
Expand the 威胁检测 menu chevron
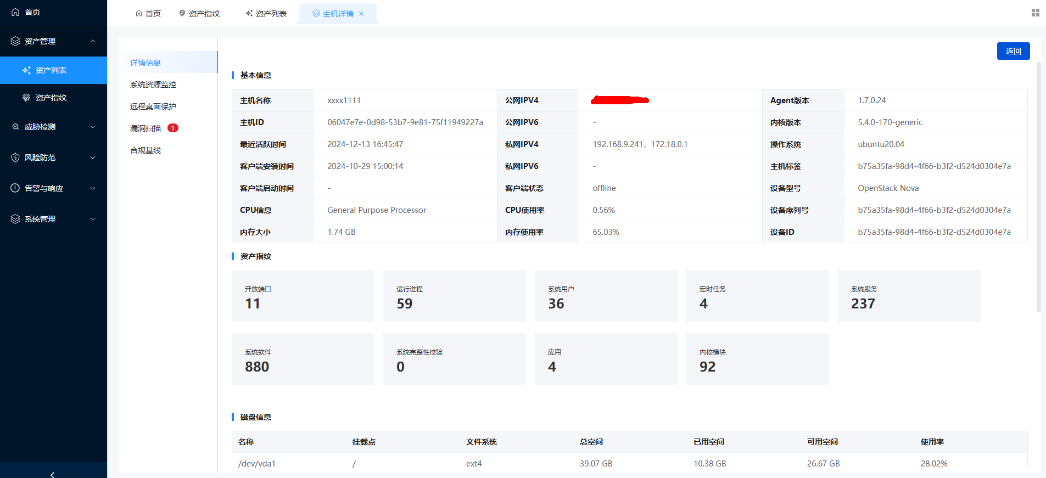(93, 127)
